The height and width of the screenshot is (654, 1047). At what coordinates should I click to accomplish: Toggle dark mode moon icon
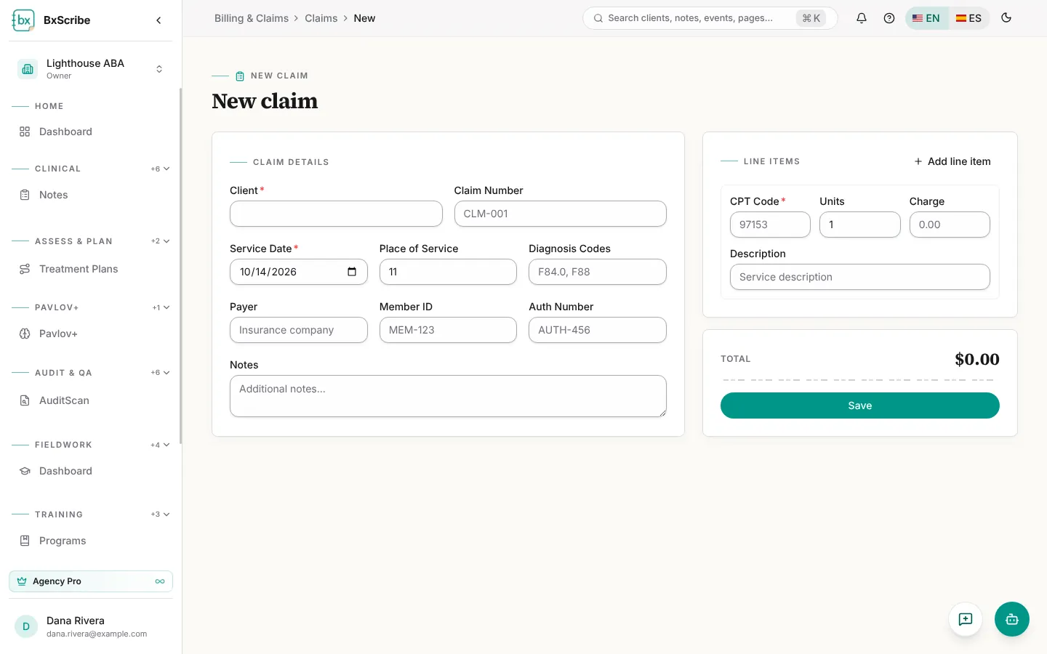pos(1006,18)
